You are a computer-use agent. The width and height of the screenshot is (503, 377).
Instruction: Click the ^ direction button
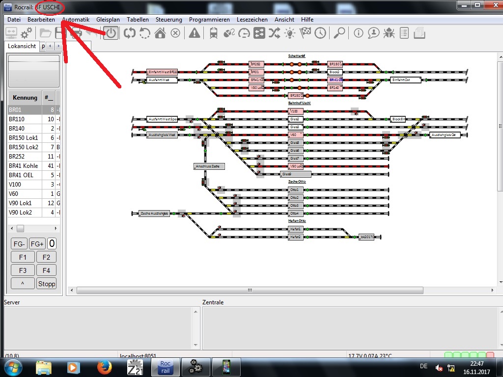coord(23,284)
